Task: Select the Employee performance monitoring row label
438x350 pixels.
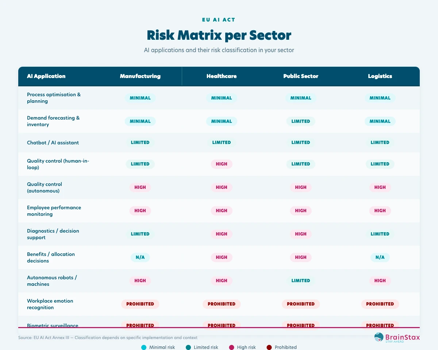Action: [x=54, y=211]
